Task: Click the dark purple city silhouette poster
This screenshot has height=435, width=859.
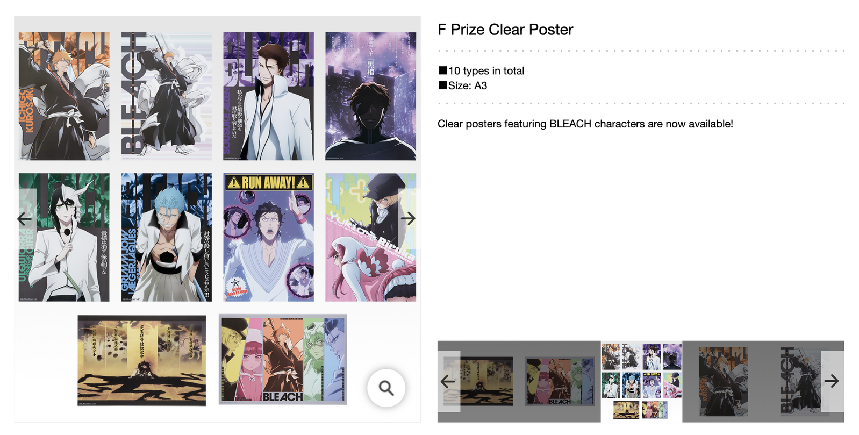Action: click(371, 96)
